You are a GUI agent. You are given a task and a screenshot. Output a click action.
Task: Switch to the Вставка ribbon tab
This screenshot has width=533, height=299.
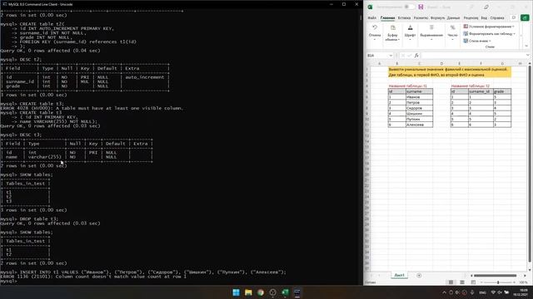[404, 17]
